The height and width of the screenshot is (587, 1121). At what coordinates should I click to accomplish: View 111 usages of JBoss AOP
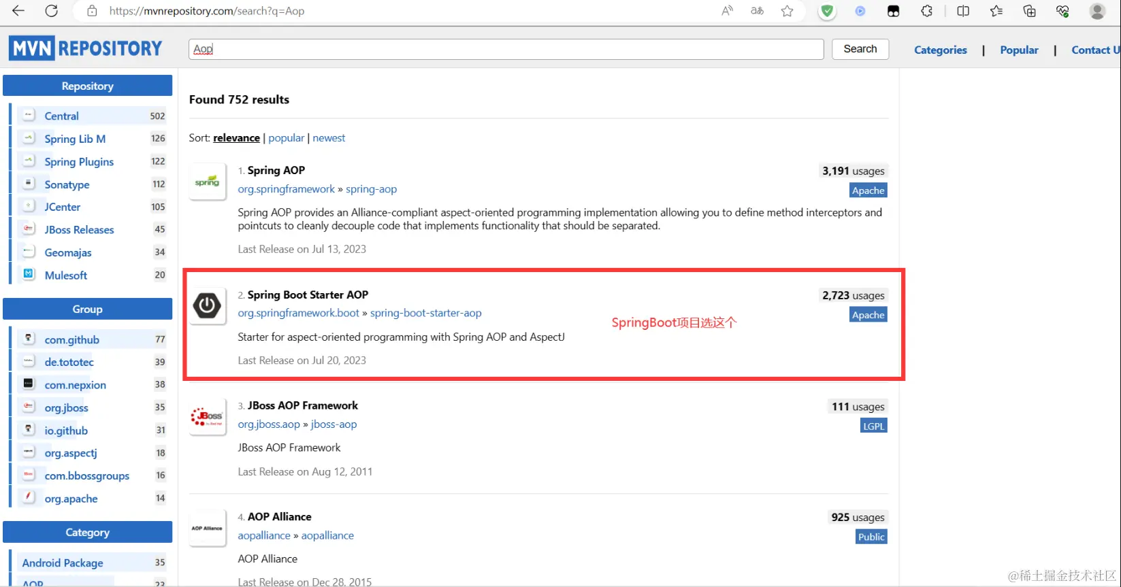pos(858,407)
